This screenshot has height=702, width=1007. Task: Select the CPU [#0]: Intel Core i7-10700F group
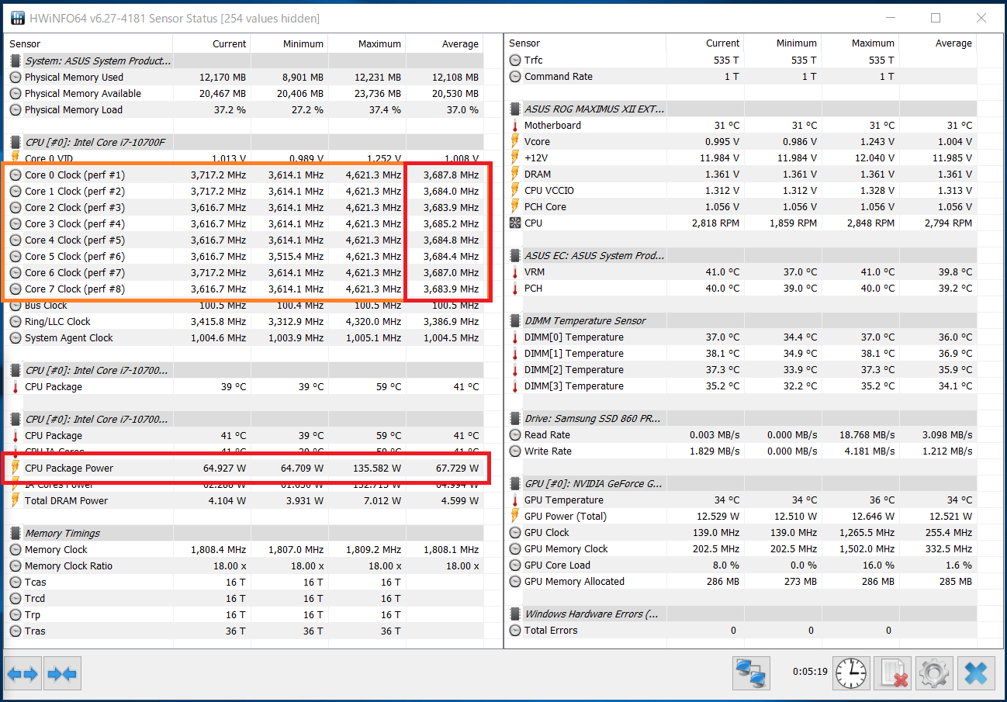(244, 142)
